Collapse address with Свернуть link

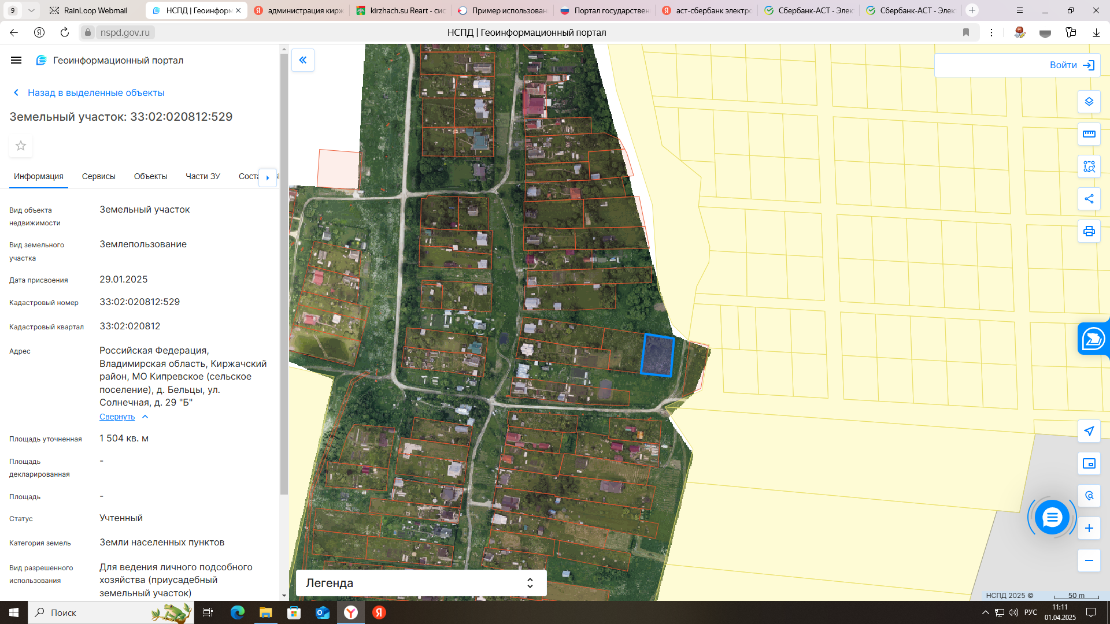(117, 417)
